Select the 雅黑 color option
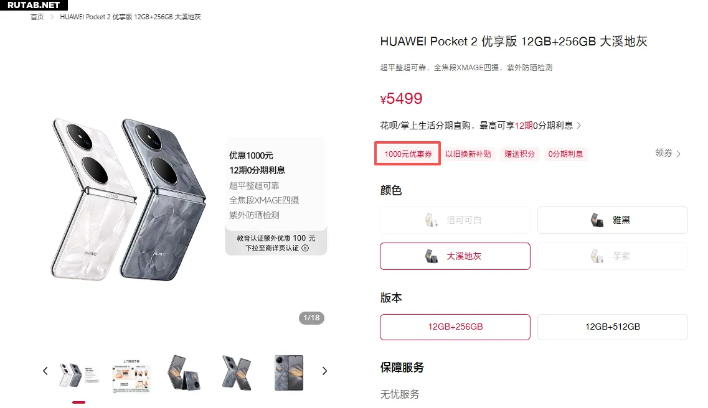Viewport: 708px width, 408px height. 612,220
